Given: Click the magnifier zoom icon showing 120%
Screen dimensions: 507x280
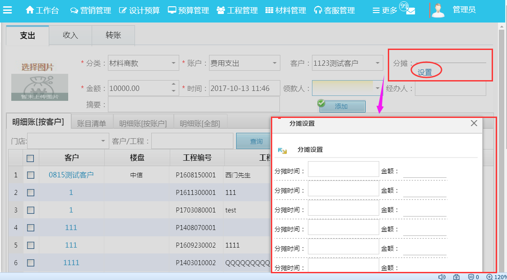Looking at the screenshot, I should coord(489,277).
